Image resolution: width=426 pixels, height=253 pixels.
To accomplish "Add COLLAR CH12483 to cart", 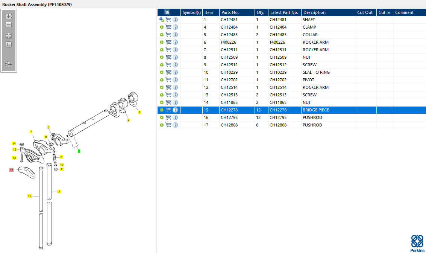I will (168, 35).
